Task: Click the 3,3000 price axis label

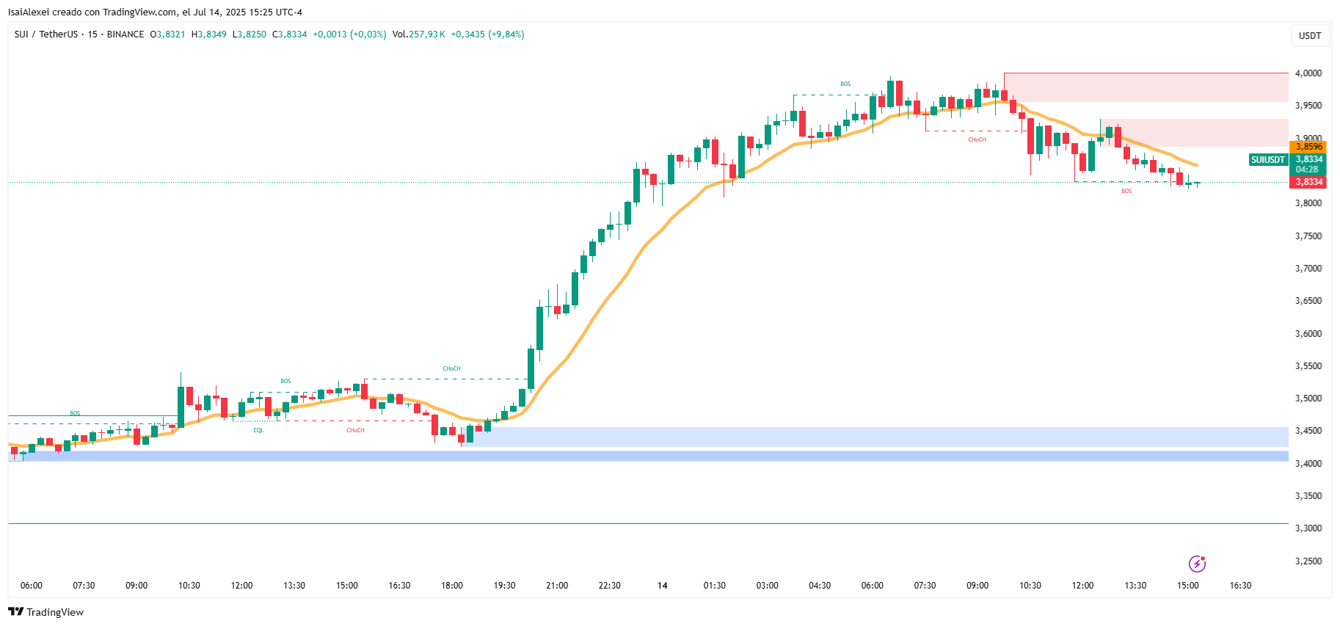Action: click(1308, 528)
